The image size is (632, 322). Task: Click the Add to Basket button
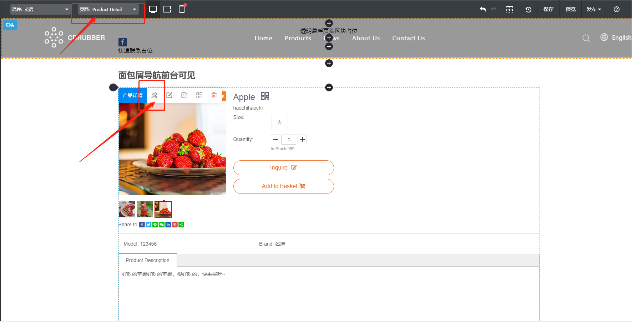coord(283,186)
